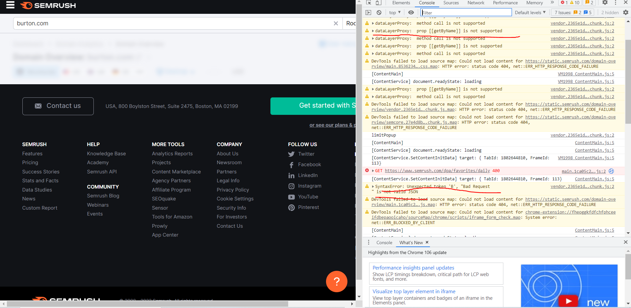Open Tools for Amazon link
Screen dimensions: 631x308
tap(172, 217)
